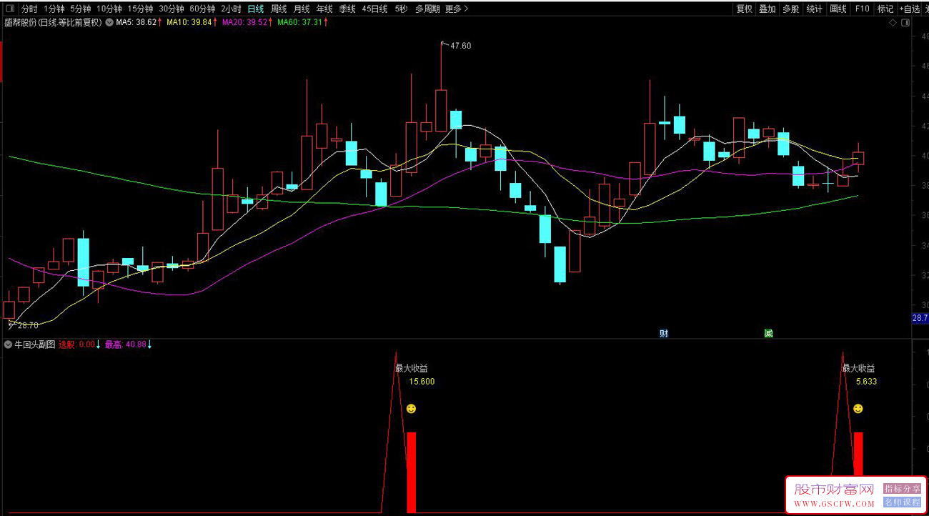This screenshot has height=516, width=929.
Task: Click the MA5: 38.62 label
Action: 136,23
